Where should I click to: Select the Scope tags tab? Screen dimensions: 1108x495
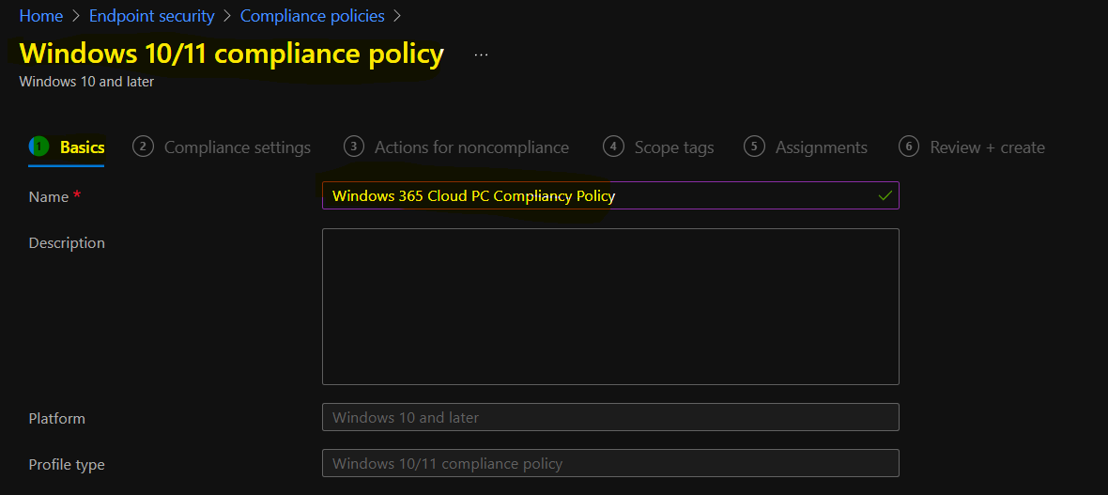click(674, 147)
